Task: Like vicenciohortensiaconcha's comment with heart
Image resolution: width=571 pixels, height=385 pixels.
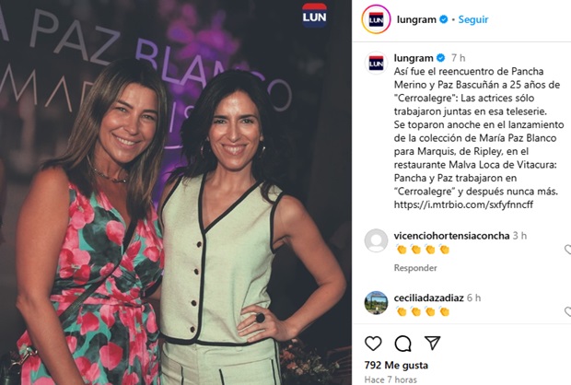Action: point(567,249)
